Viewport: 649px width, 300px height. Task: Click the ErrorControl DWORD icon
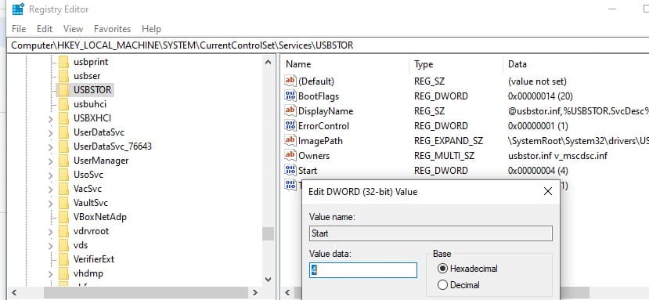(x=290, y=126)
